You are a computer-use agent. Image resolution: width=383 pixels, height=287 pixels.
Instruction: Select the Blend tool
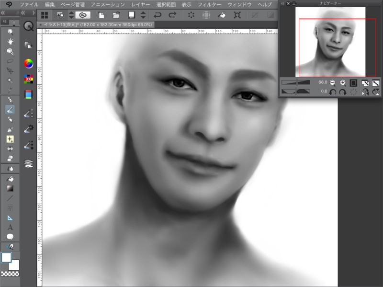tap(10, 169)
